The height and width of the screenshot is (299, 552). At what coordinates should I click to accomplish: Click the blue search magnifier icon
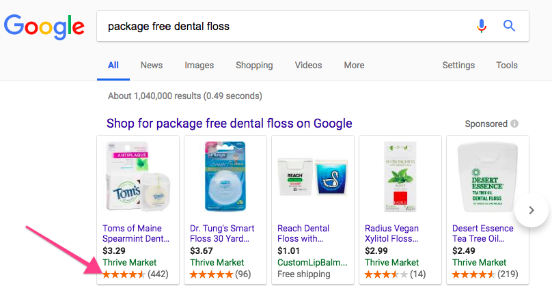click(x=509, y=27)
